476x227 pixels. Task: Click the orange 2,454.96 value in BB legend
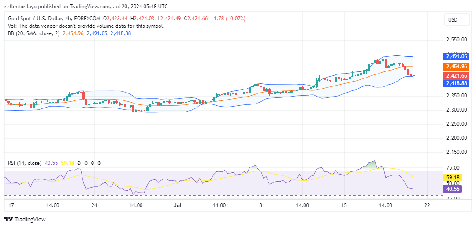[73, 33]
